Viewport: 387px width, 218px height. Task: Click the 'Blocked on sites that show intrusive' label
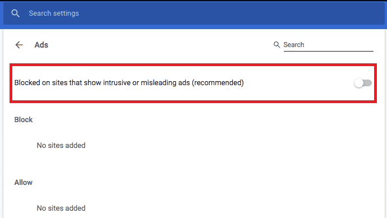[x=129, y=82]
